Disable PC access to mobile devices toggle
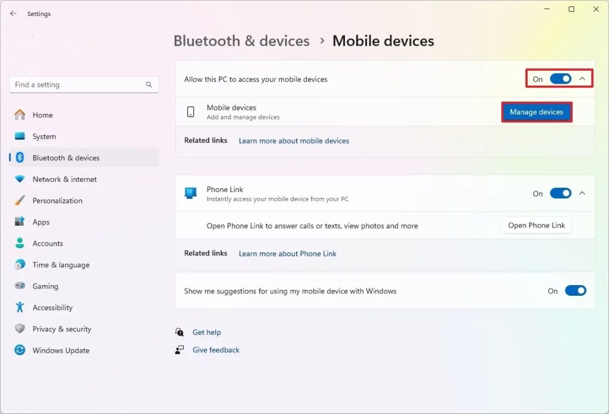Screen dimensions: 609x414 pyautogui.click(x=560, y=79)
